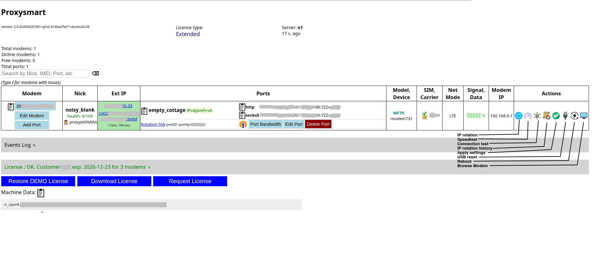Open the Rotation link
The image size is (592, 254).
[153, 124]
